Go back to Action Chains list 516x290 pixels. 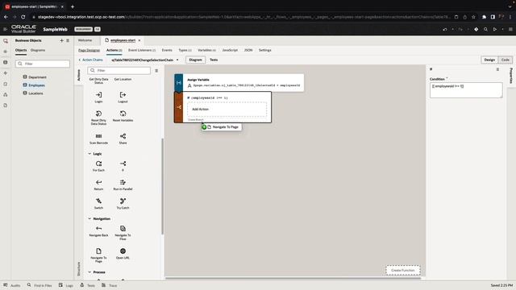point(90,60)
